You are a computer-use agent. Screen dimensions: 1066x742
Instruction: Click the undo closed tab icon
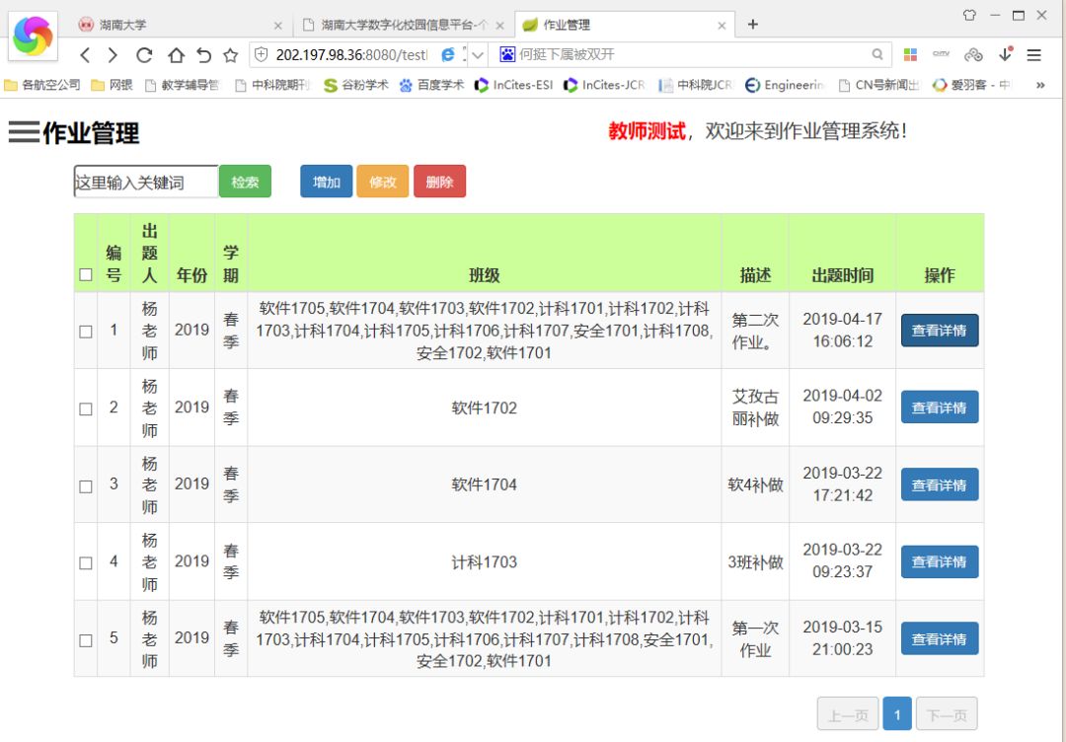pos(203,55)
